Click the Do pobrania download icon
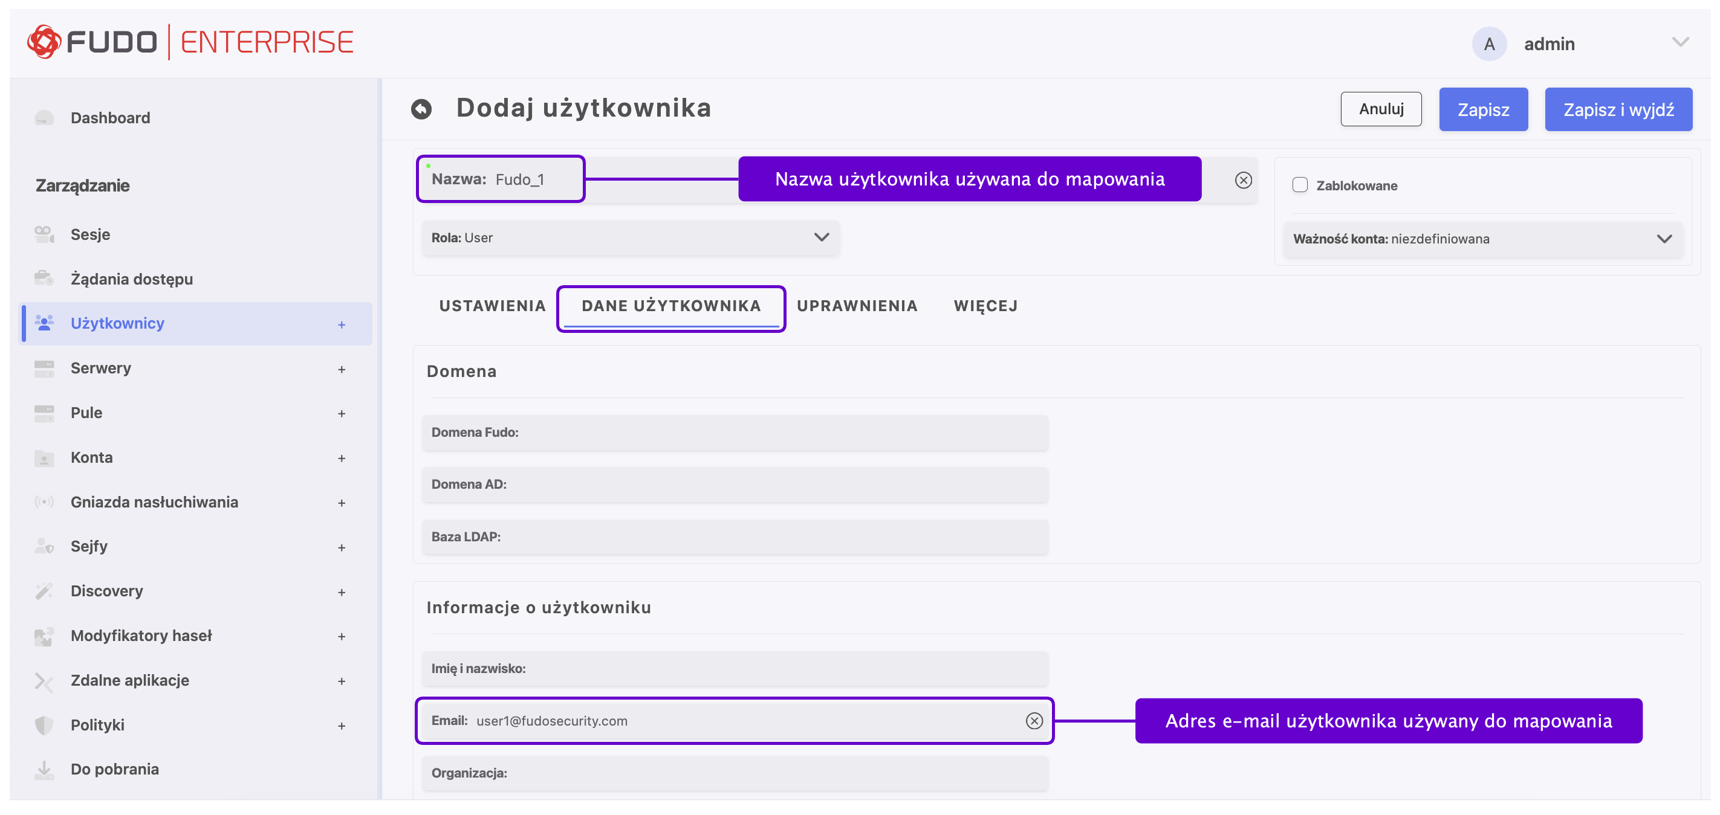Viewport: 1720px width, 815px height. [44, 770]
